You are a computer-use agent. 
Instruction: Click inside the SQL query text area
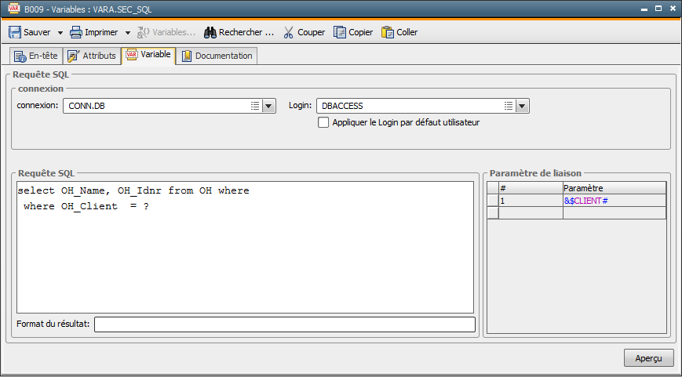pos(245,259)
